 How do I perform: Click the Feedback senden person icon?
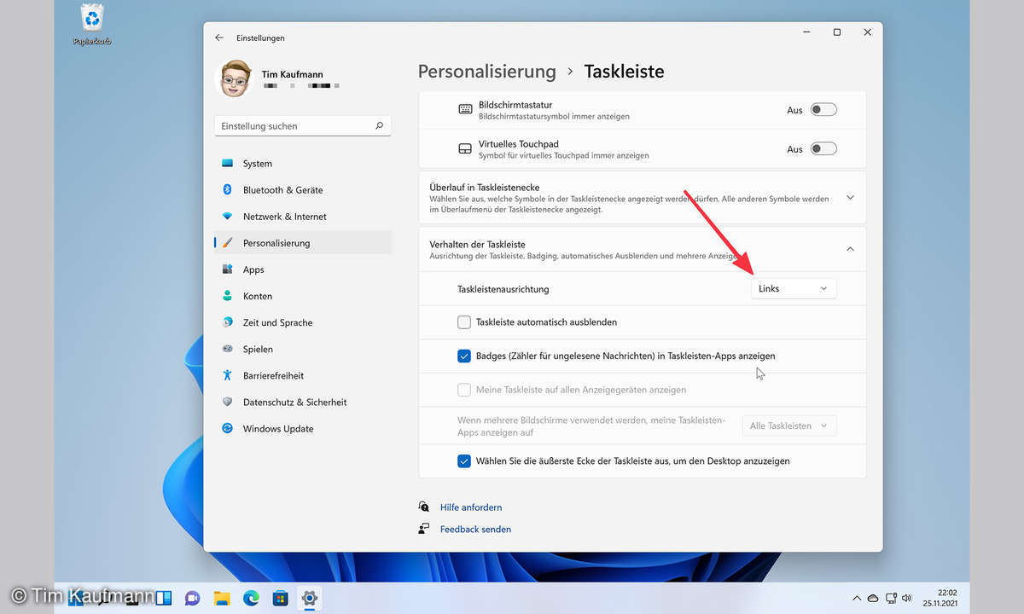tap(424, 529)
